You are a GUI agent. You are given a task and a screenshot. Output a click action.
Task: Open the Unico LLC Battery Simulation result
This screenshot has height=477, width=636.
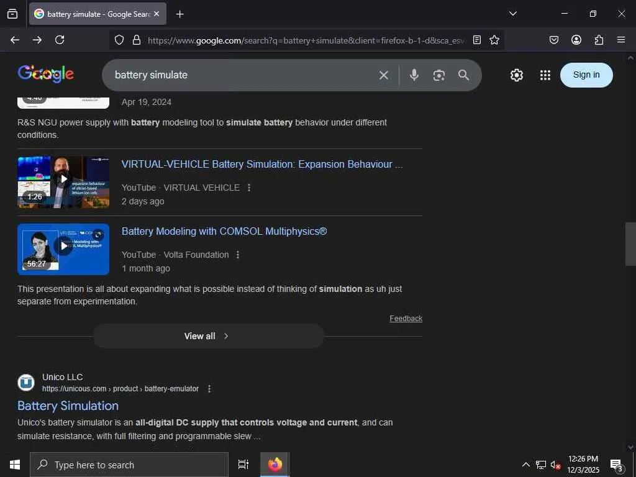point(68,406)
